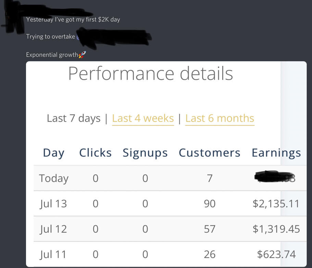This screenshot has width=312, height=268.
Task: Select the Today row label
Action: 54,178
